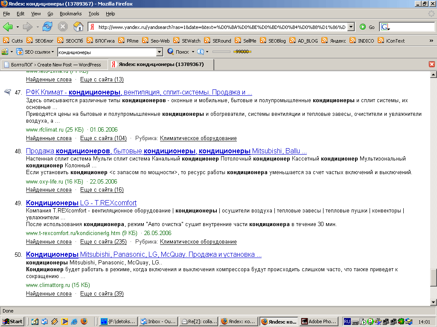This screenshot has height=327, width=437.
Task: Open the Cutts RSS bookmark
Action: coord(13,40)
